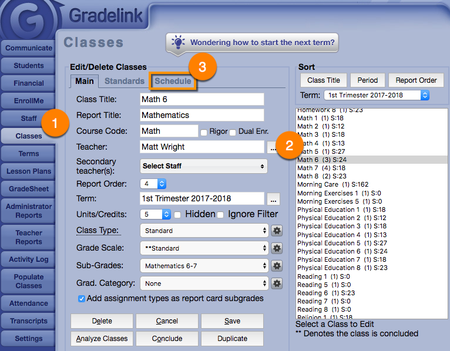Switch to the Schedule tab
450x351 pixels.
[x=173, y=81]
